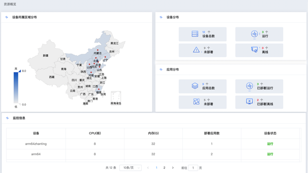Image resolution: width=308 pixels, height=173 pixels.
Task: Click the warning triangle icon for 未部署 devices
Action: [x=196, y=50]
